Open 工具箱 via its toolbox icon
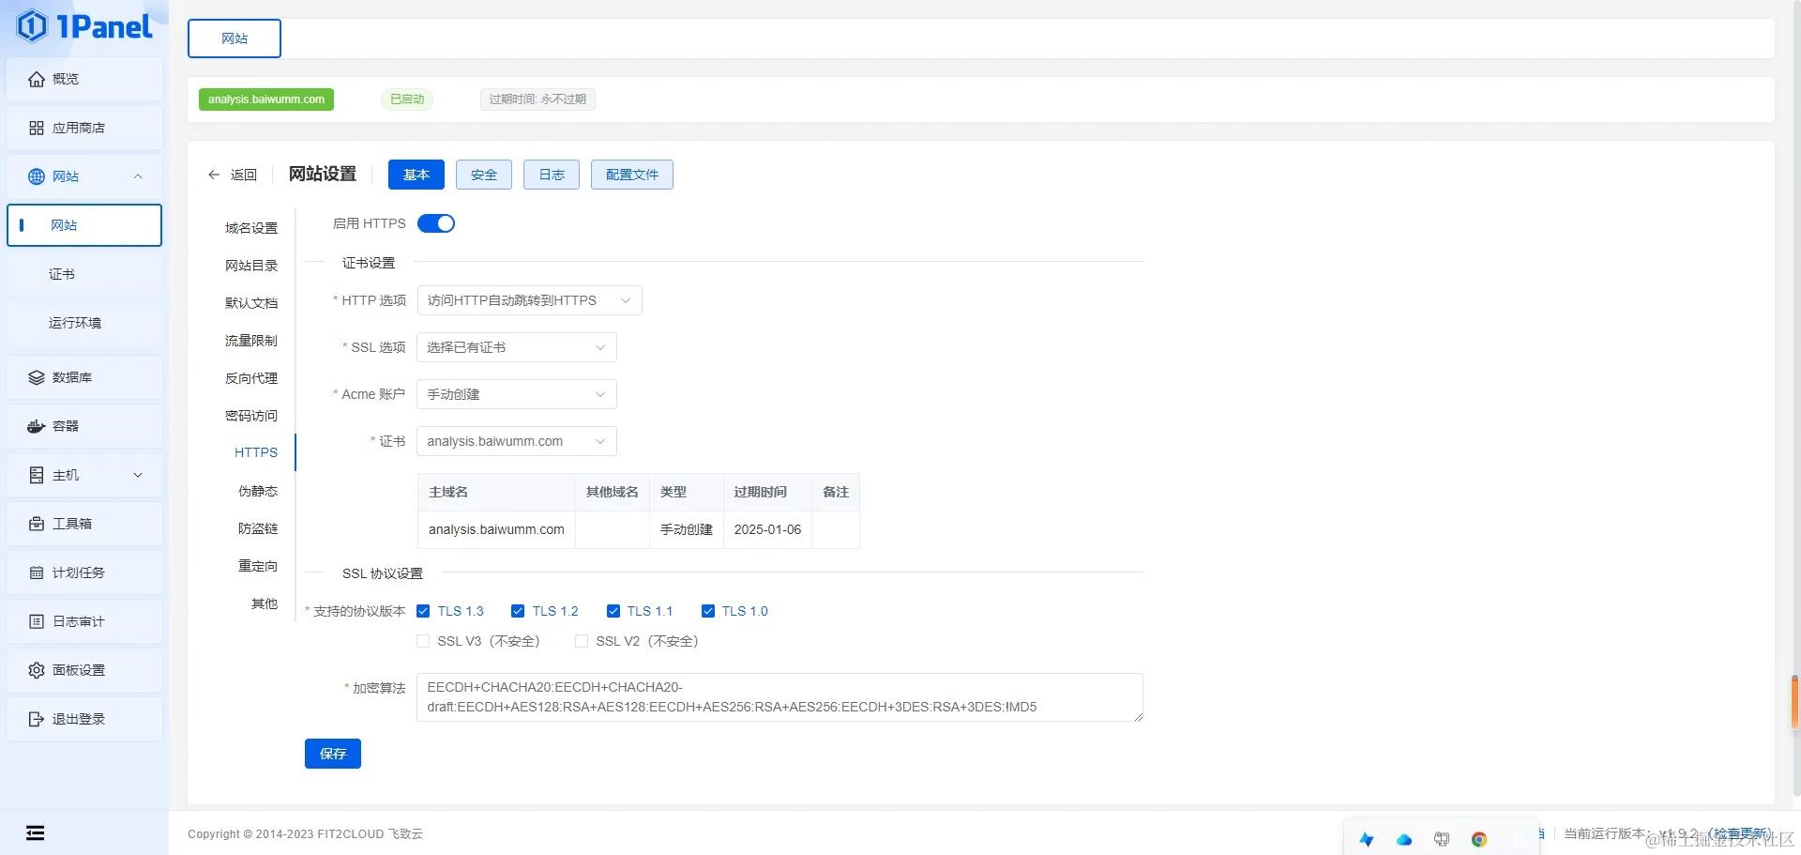Viewport: 1801px width, 855px height. coord(37,524)
